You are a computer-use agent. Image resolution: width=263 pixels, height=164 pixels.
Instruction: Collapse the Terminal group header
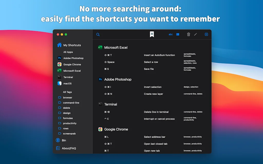click(110, 104)
